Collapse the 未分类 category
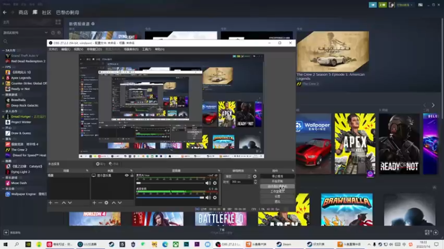This screenshot has height=249, width=444. (x=3, y=189)
